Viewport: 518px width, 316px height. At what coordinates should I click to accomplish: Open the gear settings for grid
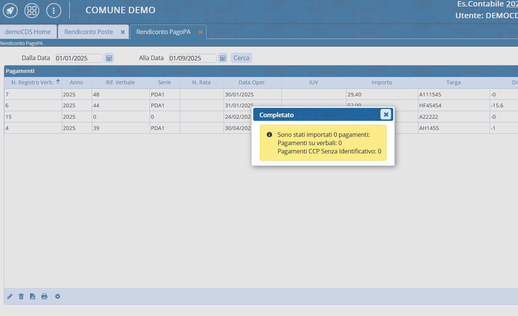58,296
